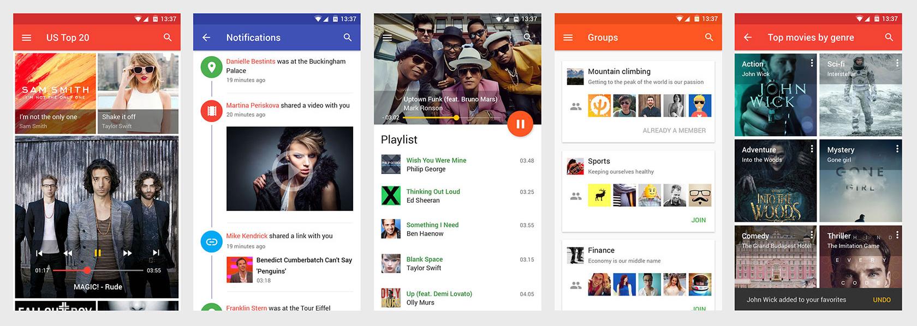The width and height of the screenshot is (917, 326).
Task: Pause the MAGIC! Rude track
Action: pos(98,253)
